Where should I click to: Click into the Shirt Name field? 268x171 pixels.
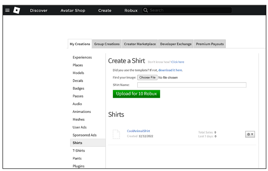click(x=192, y=85)
